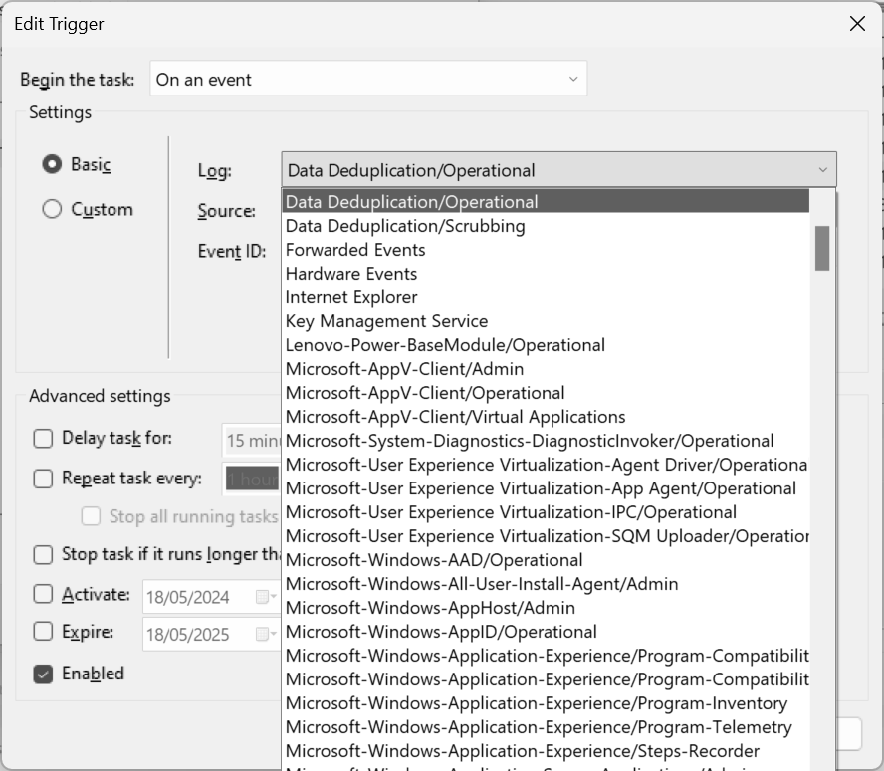
Task: Pick User Experience Virtualization-App Agent/Operational
Action: (546, 488)
